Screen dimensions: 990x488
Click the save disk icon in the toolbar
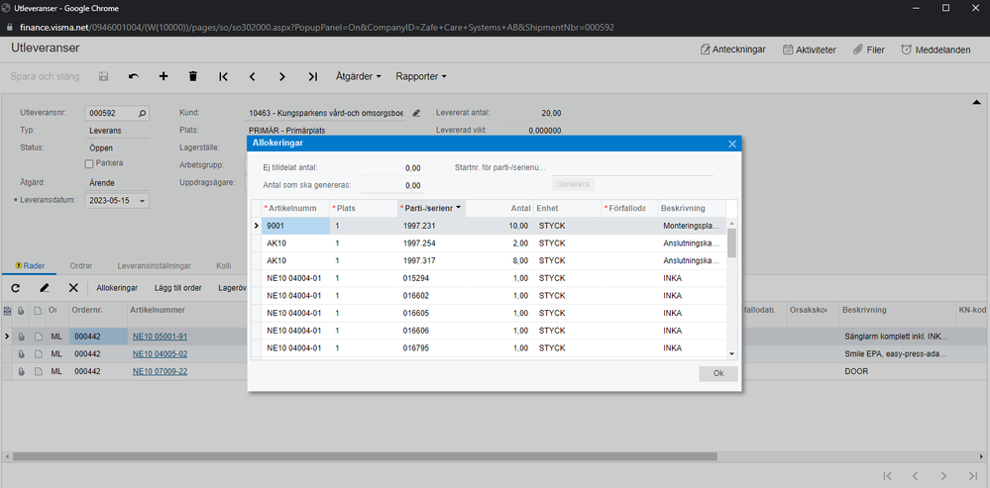coord(103,76)
